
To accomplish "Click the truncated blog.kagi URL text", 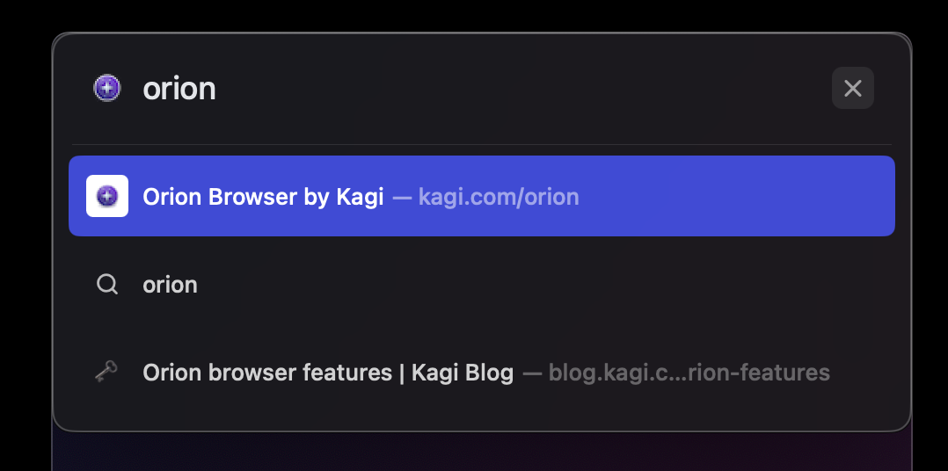I will (689, 373).
